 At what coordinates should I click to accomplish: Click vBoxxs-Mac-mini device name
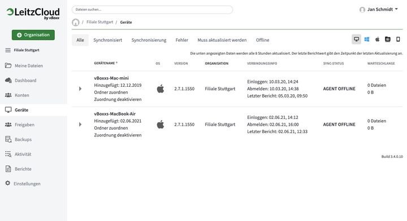(x=111, y=78)
